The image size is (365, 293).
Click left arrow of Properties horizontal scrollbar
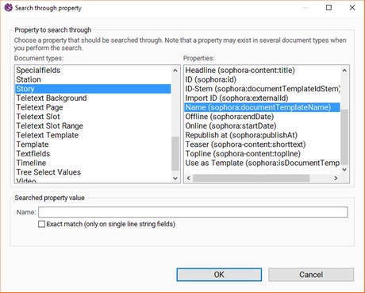coord(189,178)
